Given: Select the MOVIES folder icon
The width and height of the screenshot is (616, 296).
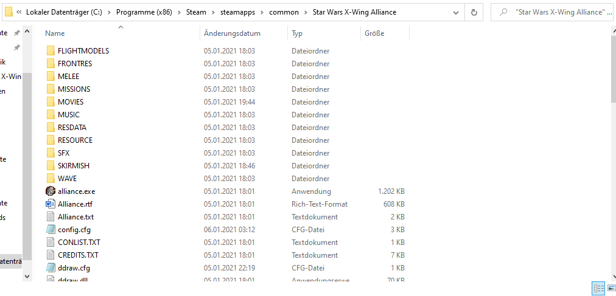Looking at the screenshot, I should [x=51, y=102].
